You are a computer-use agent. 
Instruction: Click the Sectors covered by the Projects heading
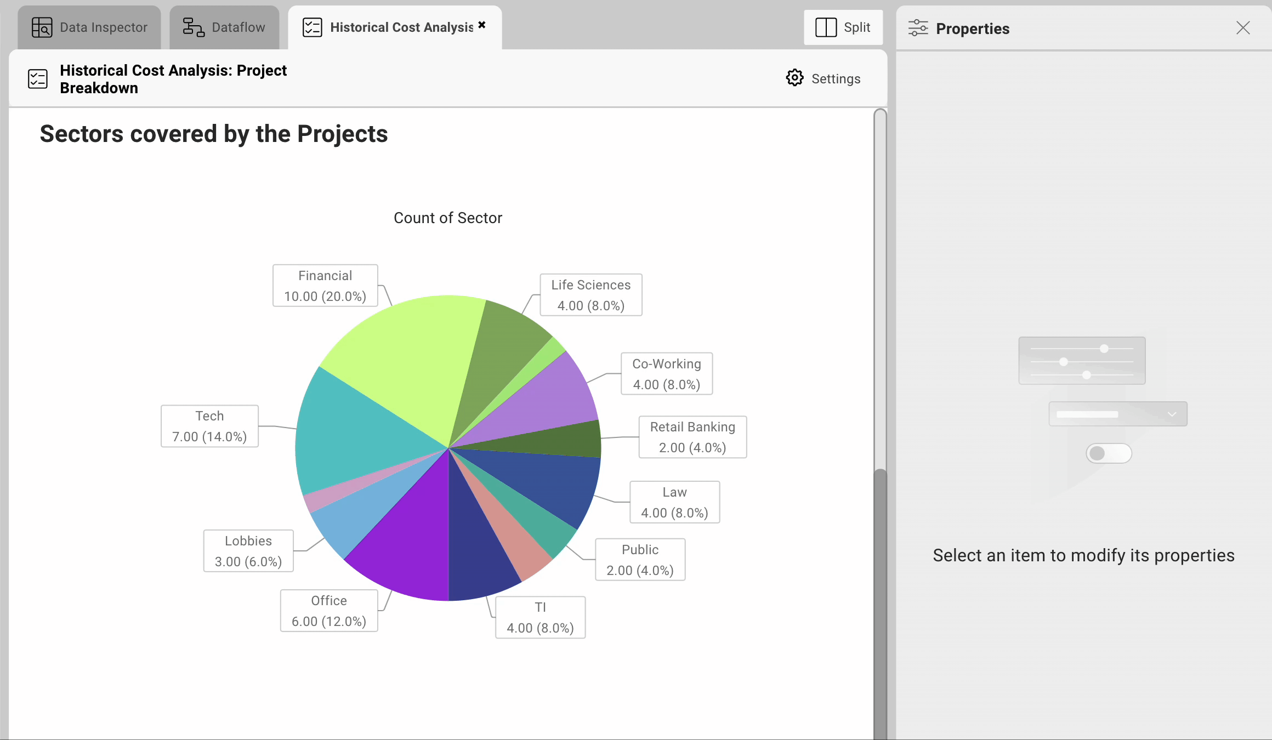click(x=214, y=134)
